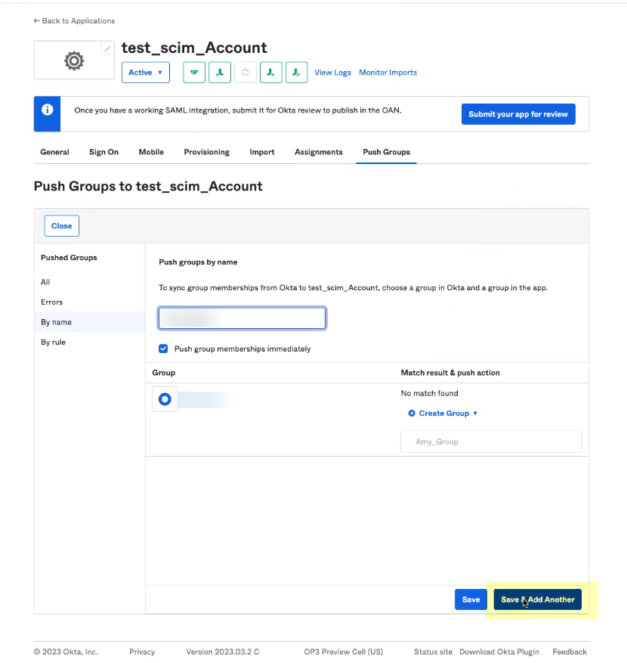Viewport: 627px width, 663px height.
Task: Click the gear app logo image
Action: click(x=73, y=60)
